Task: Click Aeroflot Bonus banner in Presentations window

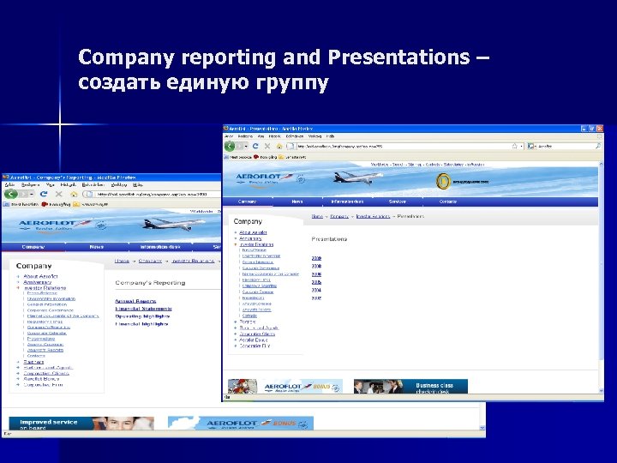Action: pos(285,386)
